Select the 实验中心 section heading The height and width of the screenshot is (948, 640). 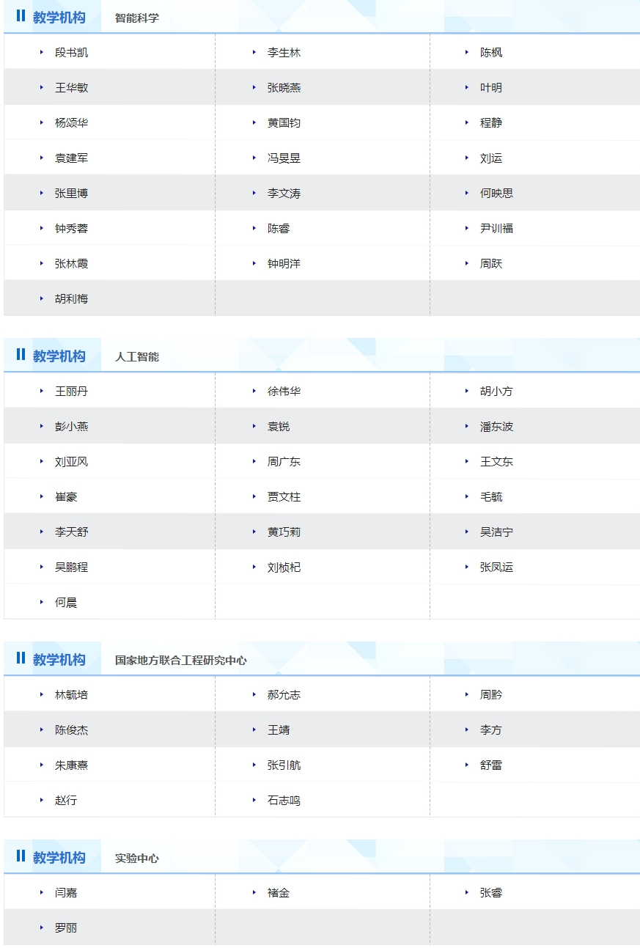point(137,859)
